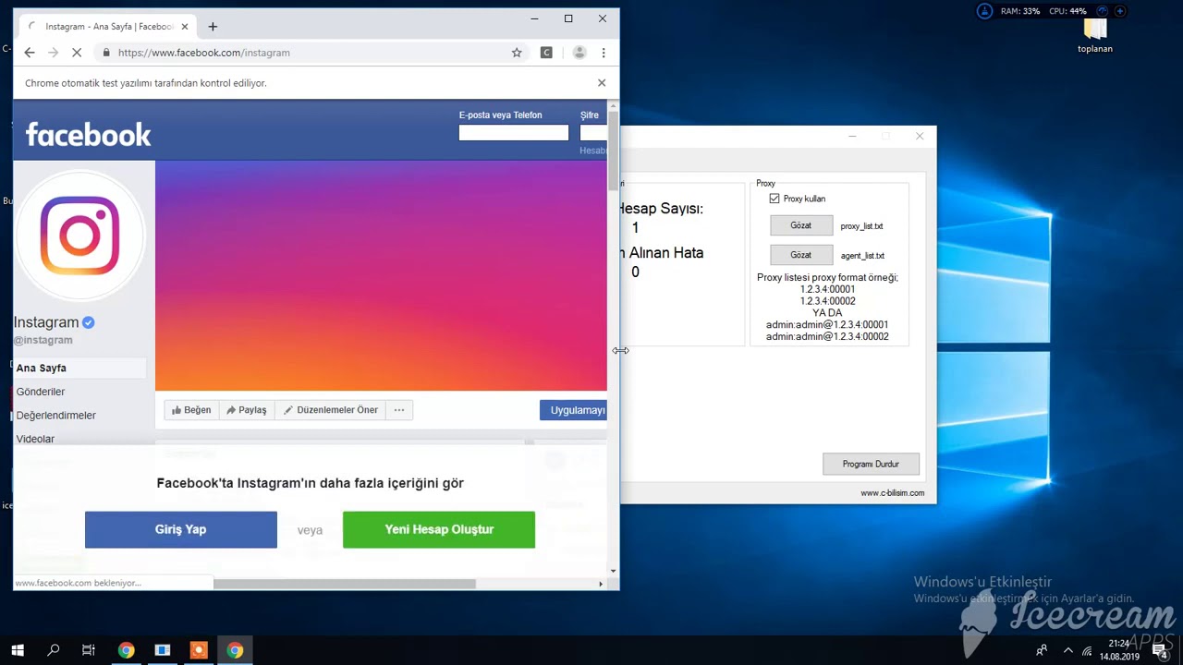Viewport: 1183px width, 665px height.
Task: Open the orange recorder app in taskbar
Action: 199,650
